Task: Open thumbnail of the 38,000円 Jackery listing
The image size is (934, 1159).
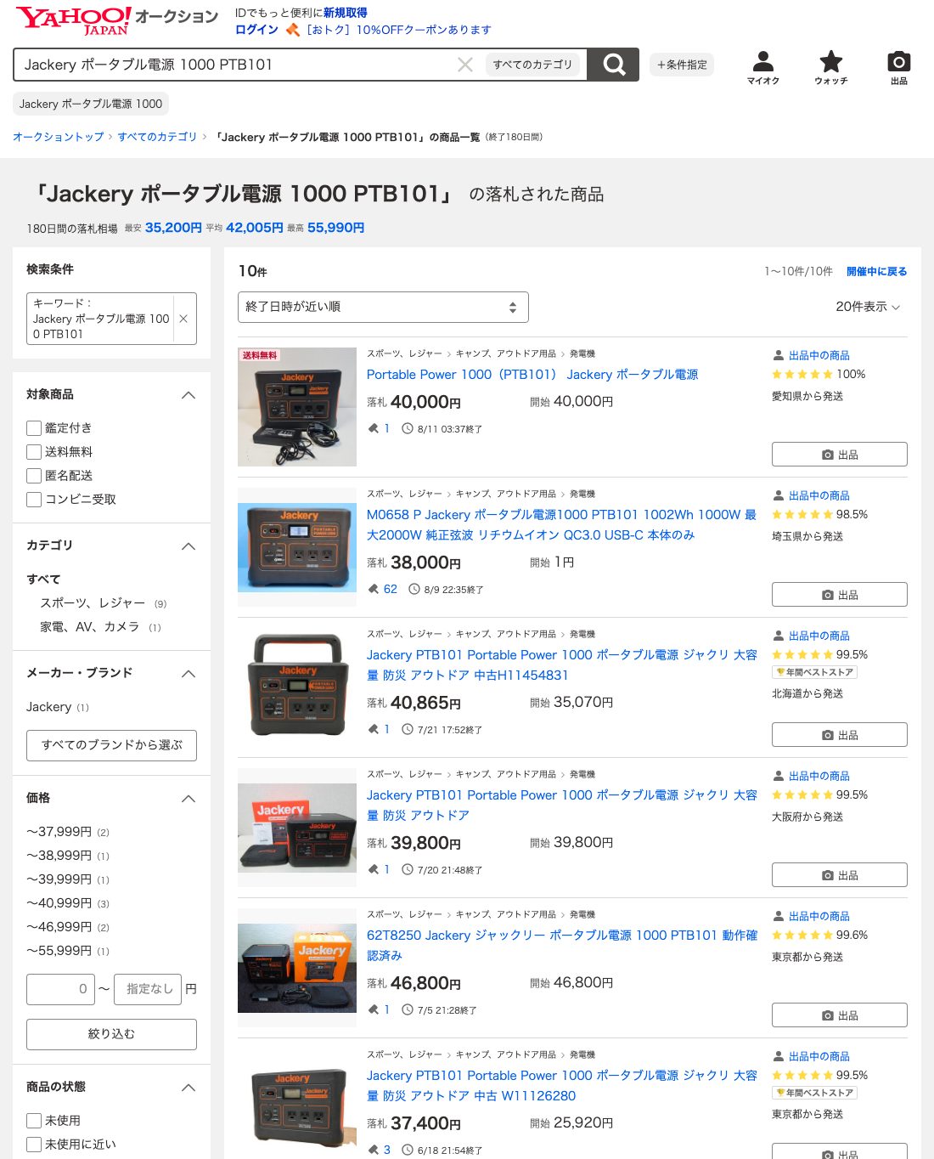Action: pos(297,547)
